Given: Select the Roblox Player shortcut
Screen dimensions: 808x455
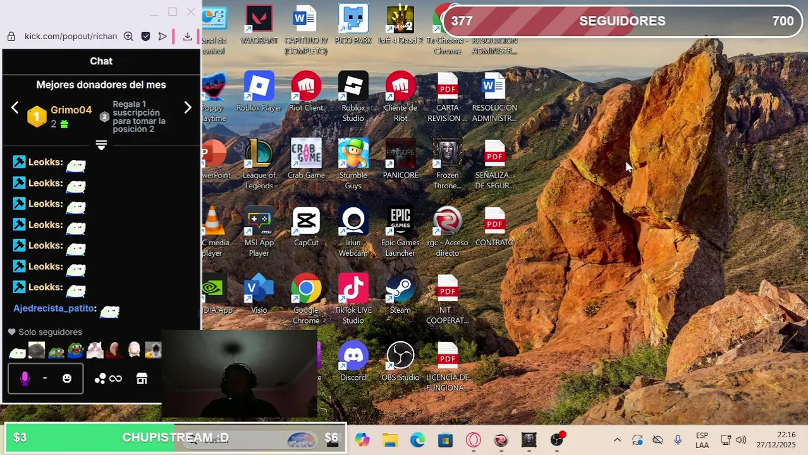Looking at the screenshot, I should 259,92.
